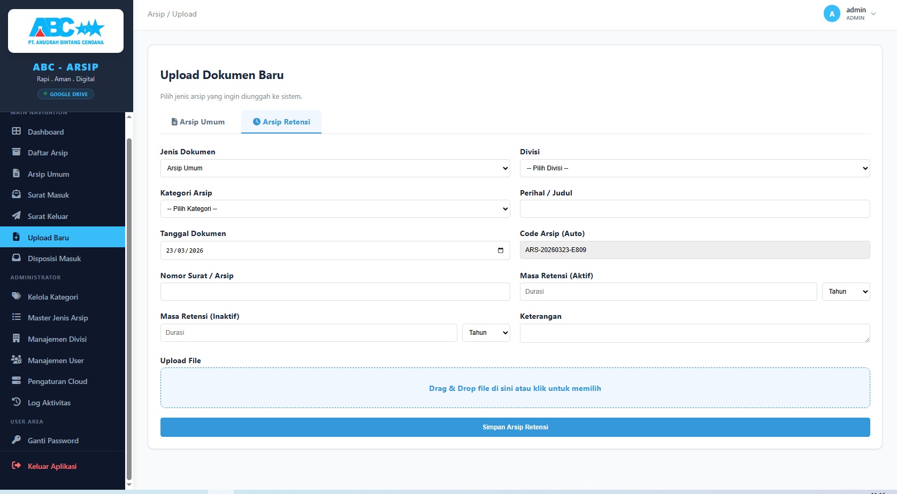Click the Perihal / Judul input field
Image resolution: width=897 pixels, height=494 pixels.
point(695,209)
